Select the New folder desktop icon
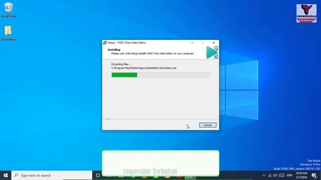This screenshot has width=321, height=180. coord(9,32)
